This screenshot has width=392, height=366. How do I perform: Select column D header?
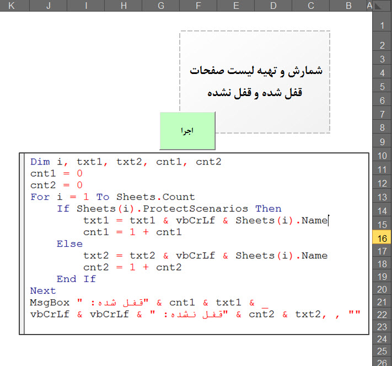273,6
